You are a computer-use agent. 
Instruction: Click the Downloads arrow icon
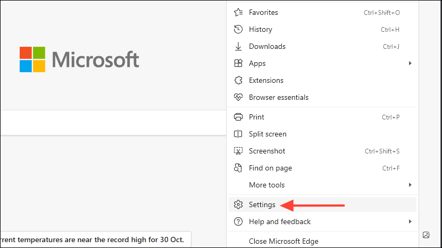point(238,46)
